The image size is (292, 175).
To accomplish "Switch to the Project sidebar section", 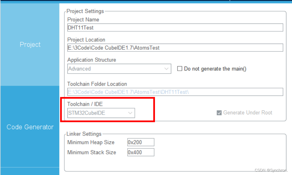I will pyautogui.click(x=30, y=44).
